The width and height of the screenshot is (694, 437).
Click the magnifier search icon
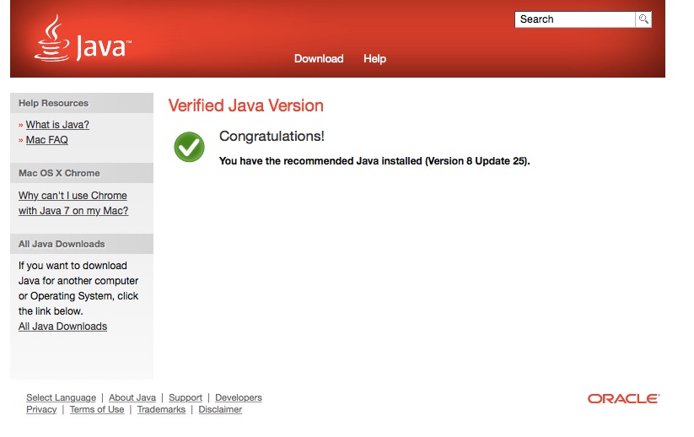(x=643, y=19)
